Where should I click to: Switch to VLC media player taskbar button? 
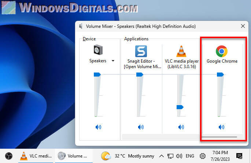point(36,156)
